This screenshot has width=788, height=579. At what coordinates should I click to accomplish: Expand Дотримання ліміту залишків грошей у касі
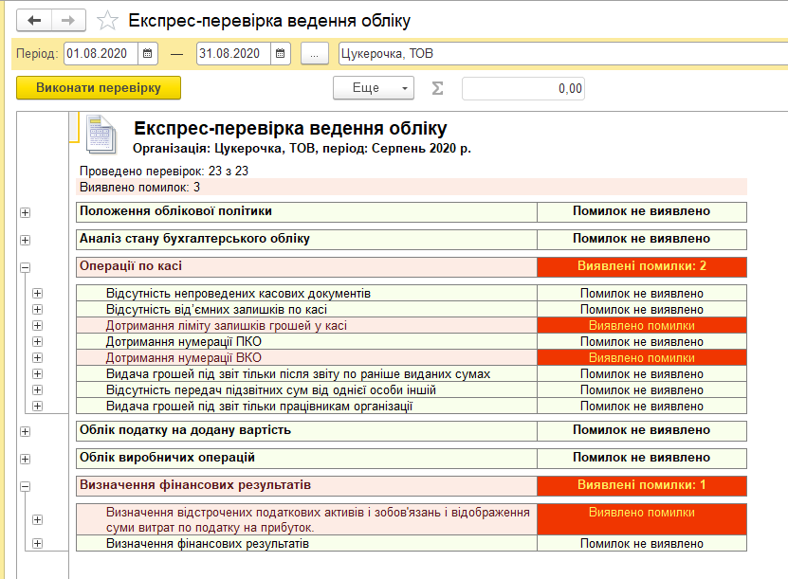[38, 325]
